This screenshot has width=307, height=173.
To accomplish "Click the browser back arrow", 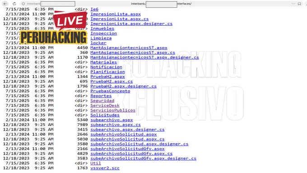I will tap(5, 4).
